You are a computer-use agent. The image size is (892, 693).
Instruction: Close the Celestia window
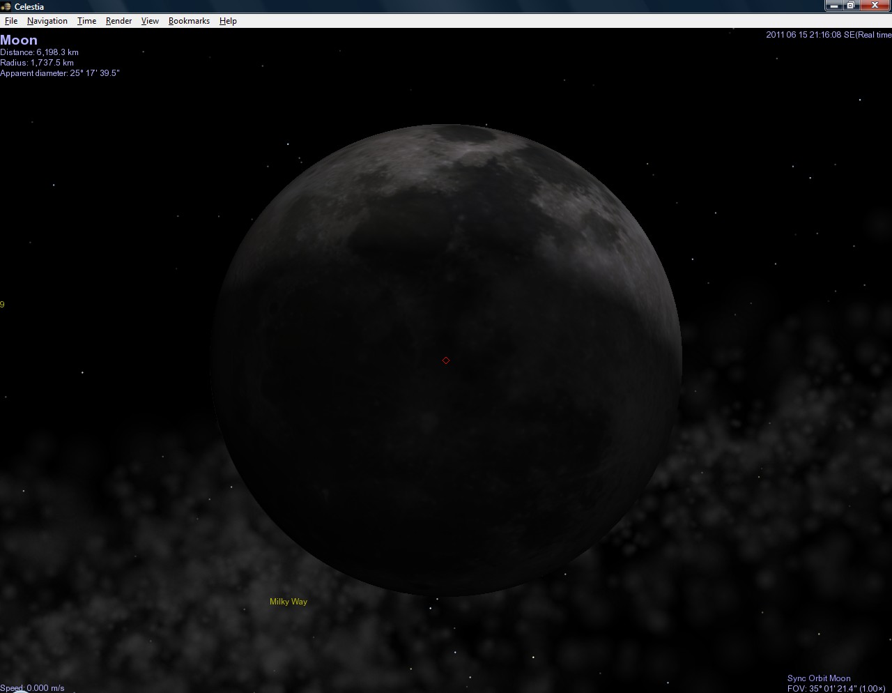coord(875,6)
